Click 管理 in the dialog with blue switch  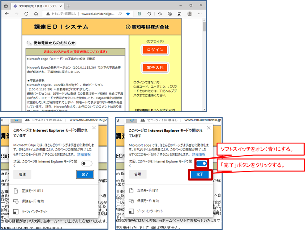click(138, 174)
